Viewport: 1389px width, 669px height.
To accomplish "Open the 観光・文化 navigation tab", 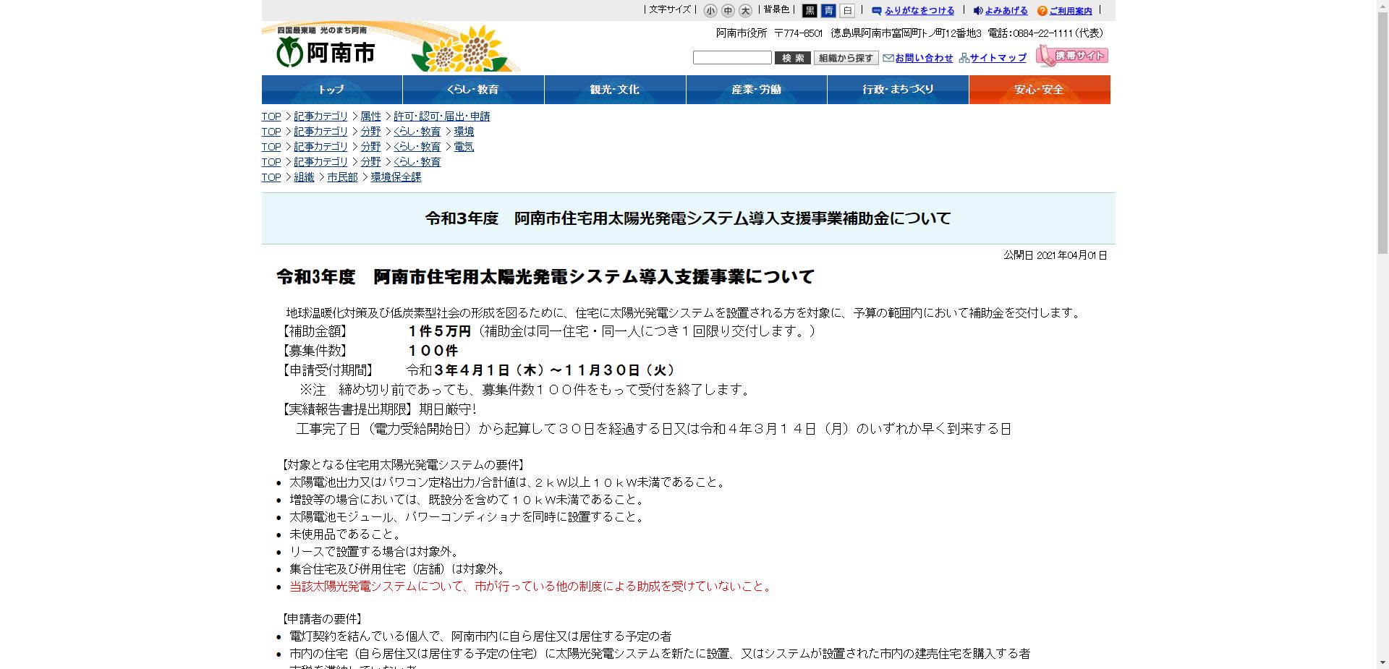I will (x=615, y=90).
